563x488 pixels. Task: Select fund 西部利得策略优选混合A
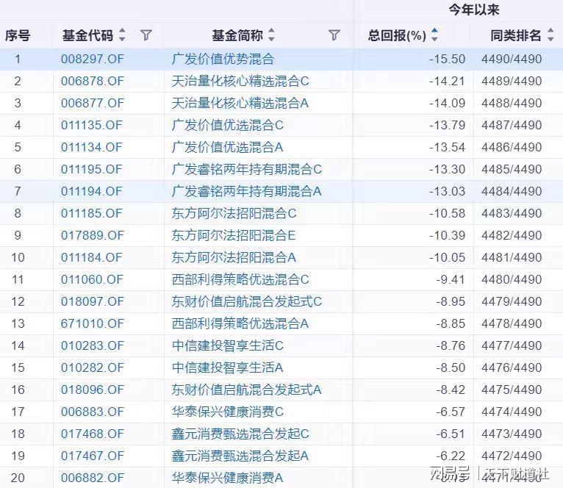click(x=240, y=323)
